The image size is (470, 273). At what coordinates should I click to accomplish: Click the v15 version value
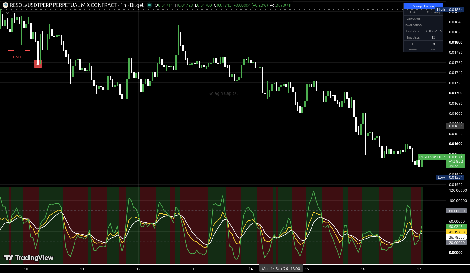(x=433, y=50)
